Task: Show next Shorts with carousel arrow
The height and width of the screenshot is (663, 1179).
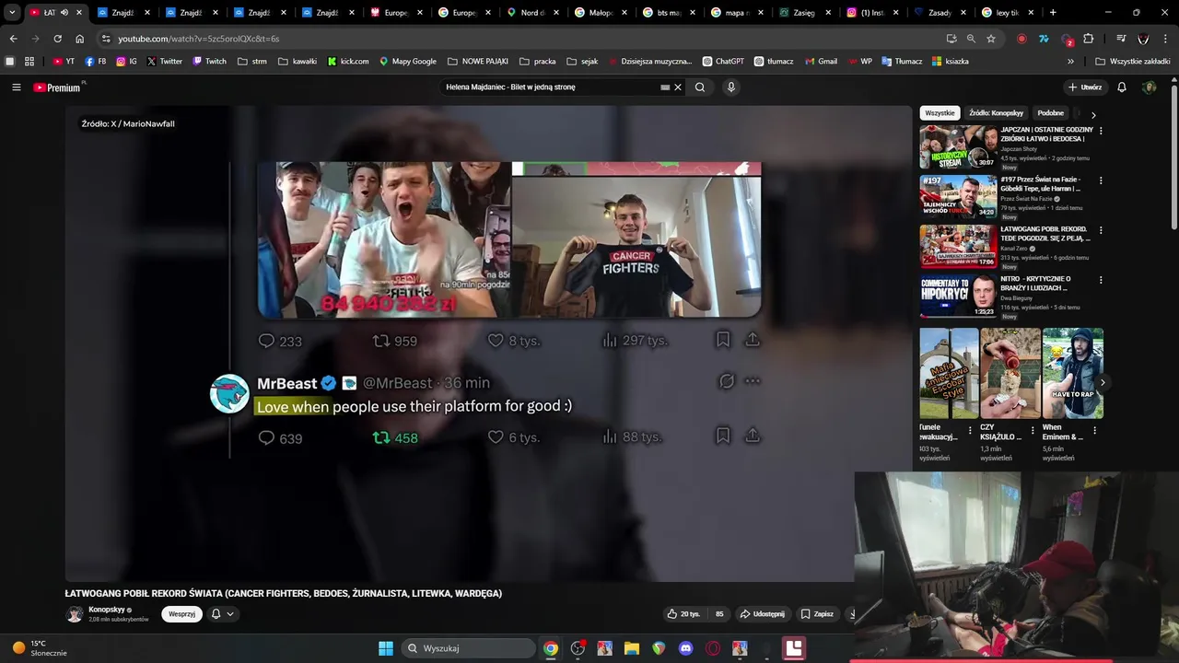Action: (x=1103, y=382)
